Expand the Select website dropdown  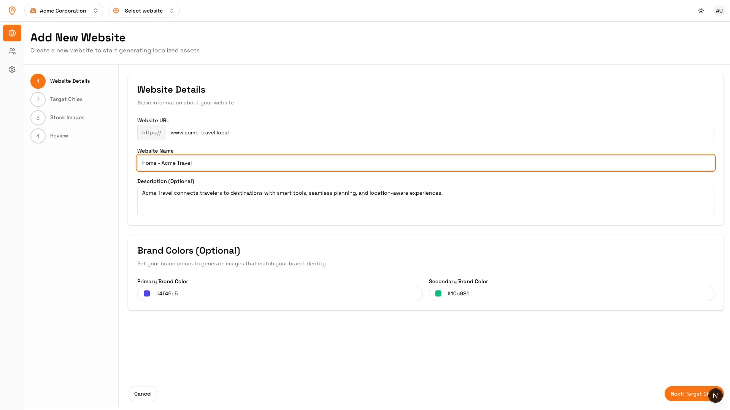tap(144, 11)
